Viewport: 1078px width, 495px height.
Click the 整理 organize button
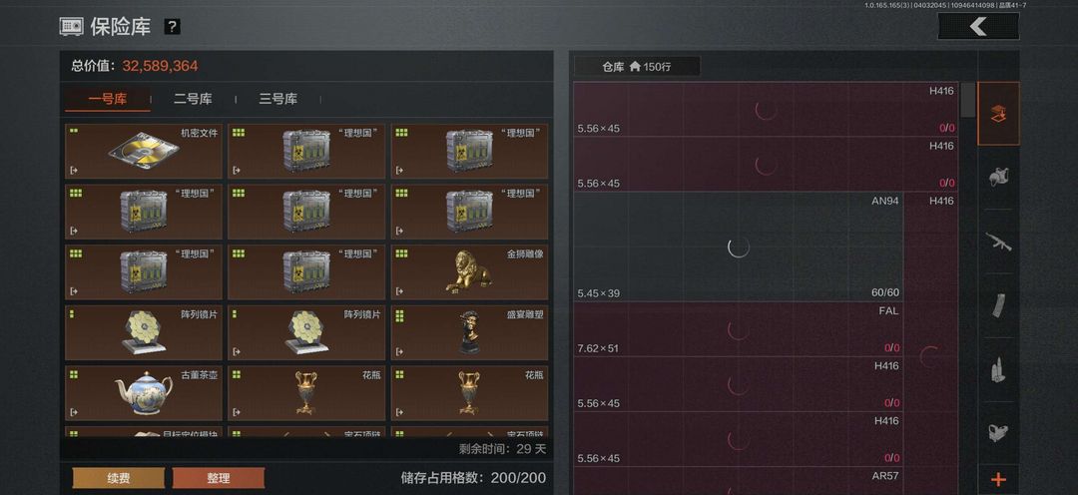pos(218,478)
